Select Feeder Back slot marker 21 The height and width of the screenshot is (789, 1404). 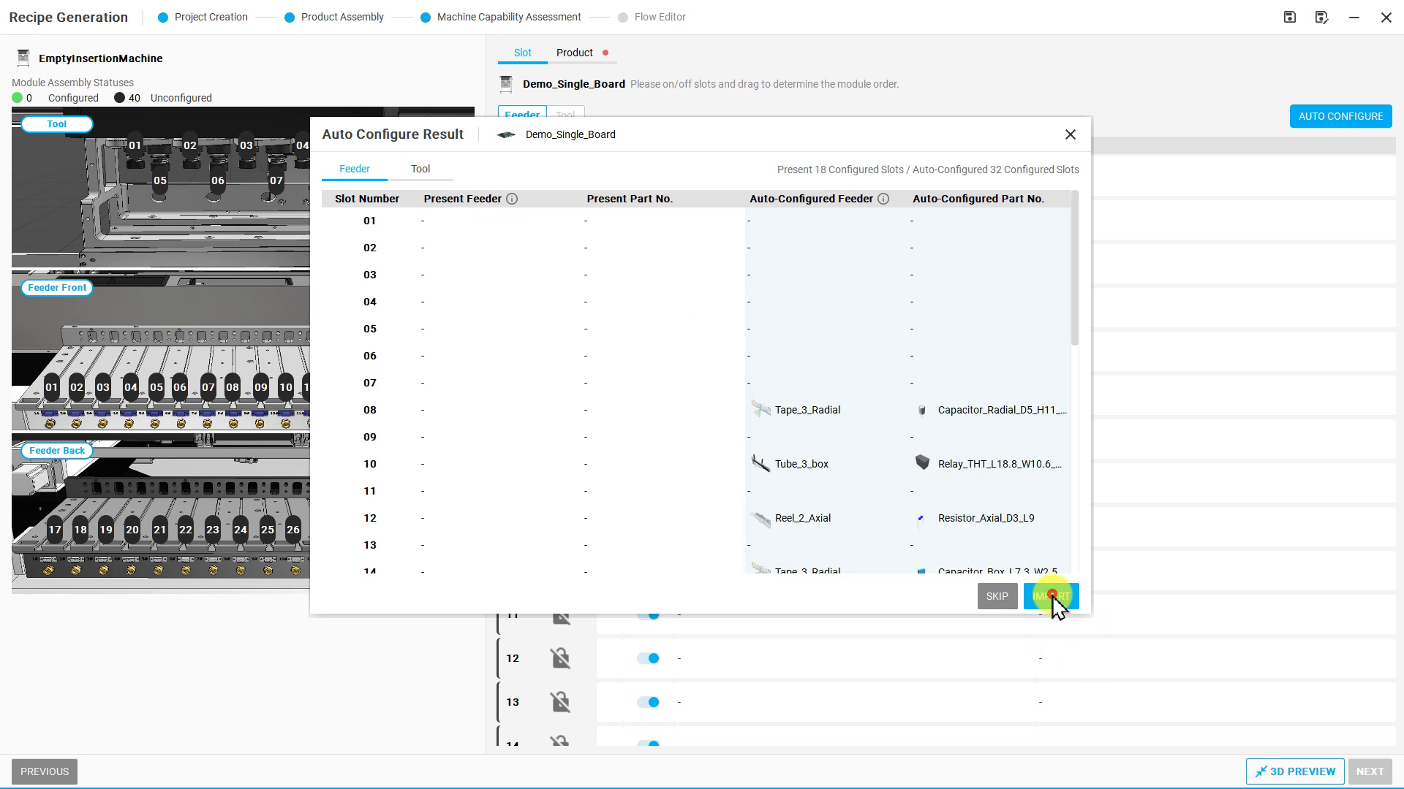[x=159, y=530]
